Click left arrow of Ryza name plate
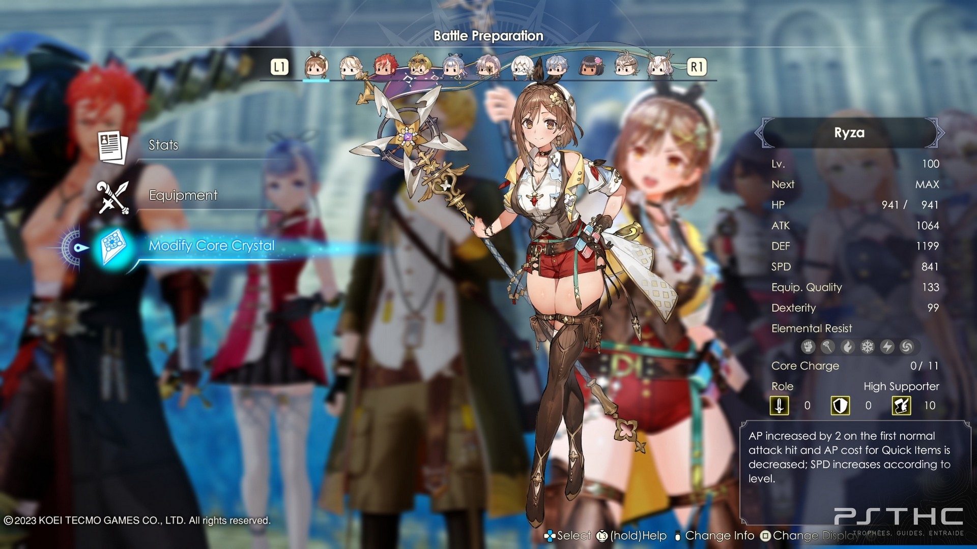Image resolution: width=977 pixels, height=549 pixels. click(759, 133)
